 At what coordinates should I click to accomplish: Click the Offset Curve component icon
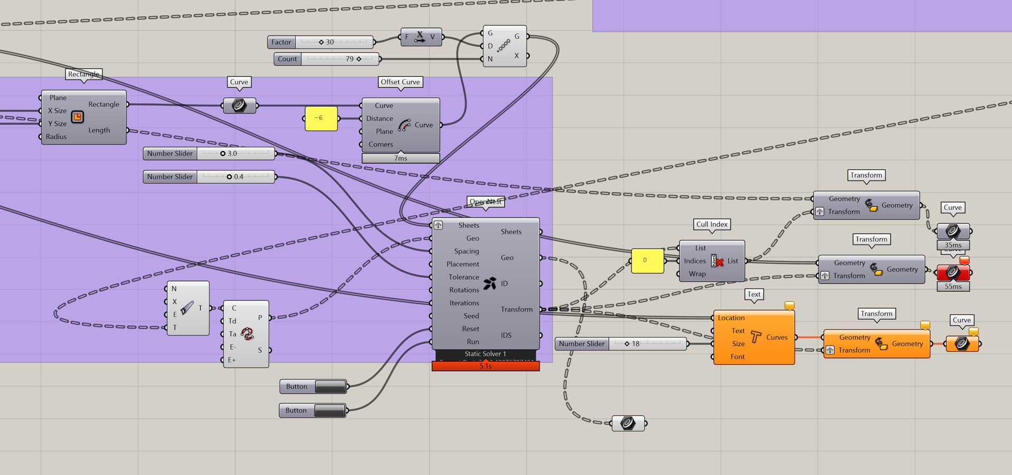404,125
